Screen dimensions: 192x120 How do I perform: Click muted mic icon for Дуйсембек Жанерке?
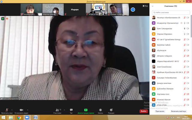pos(184,89)
